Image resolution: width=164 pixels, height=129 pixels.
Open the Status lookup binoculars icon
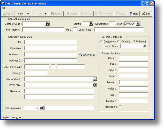[91, 24]
